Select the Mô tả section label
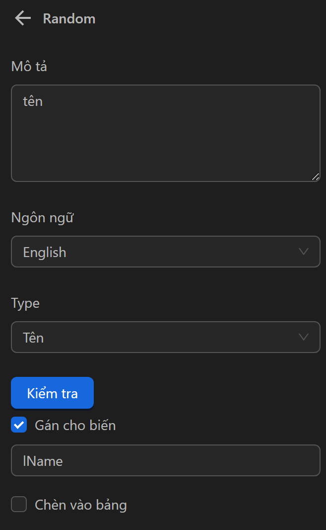This screenshot has width=326, height=530. tap(29, 66)
